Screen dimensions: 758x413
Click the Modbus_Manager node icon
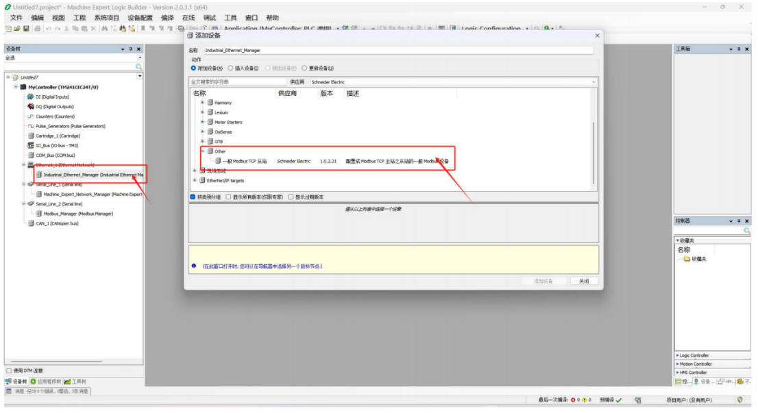38,214
